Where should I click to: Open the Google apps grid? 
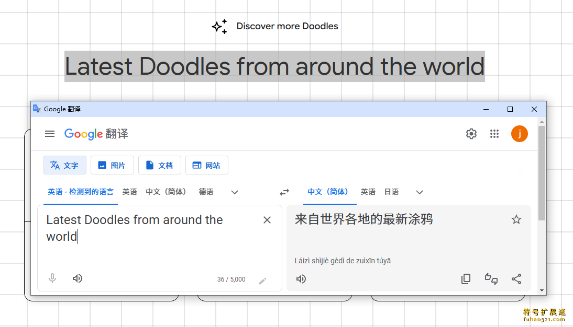[494, 134]
